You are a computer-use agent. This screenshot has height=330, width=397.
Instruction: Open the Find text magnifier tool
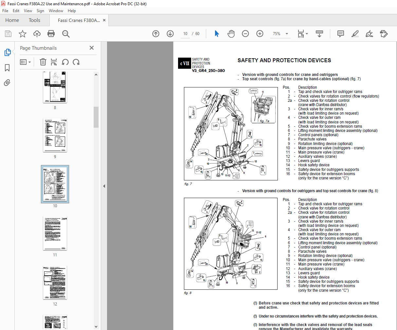pyautogui.click(x=66, y=34)
